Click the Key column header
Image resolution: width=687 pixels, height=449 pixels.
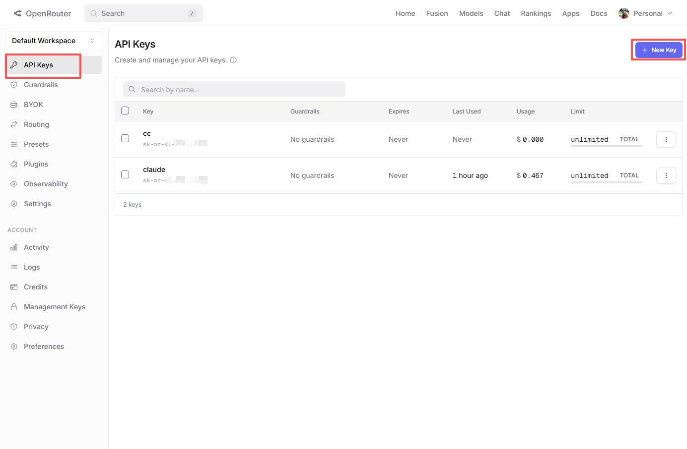[148, 112]
